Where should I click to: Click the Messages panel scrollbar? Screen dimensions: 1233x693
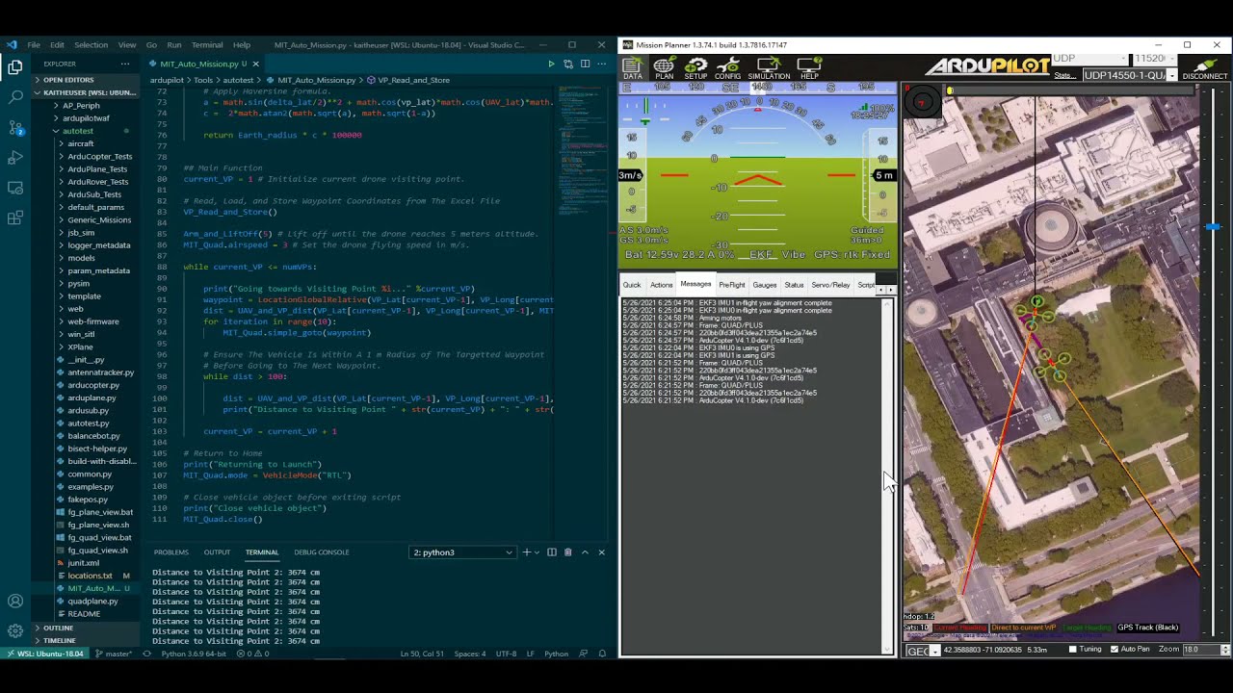pyautogui.click(x=889, y=475)
